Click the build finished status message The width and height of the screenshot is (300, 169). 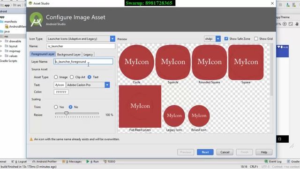tap(29, 167)
